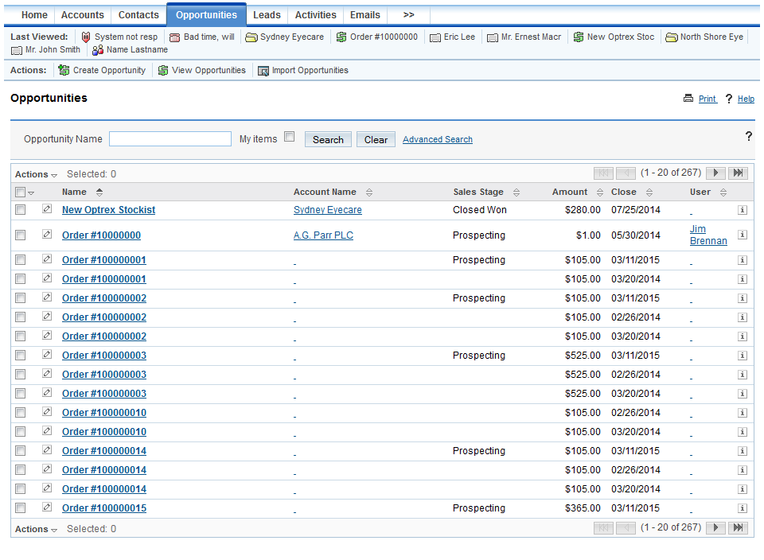The width and height of the screenshot is (764, 560).
Task: Tick the checkbox for Order #100000015
Action: (21, 508)
